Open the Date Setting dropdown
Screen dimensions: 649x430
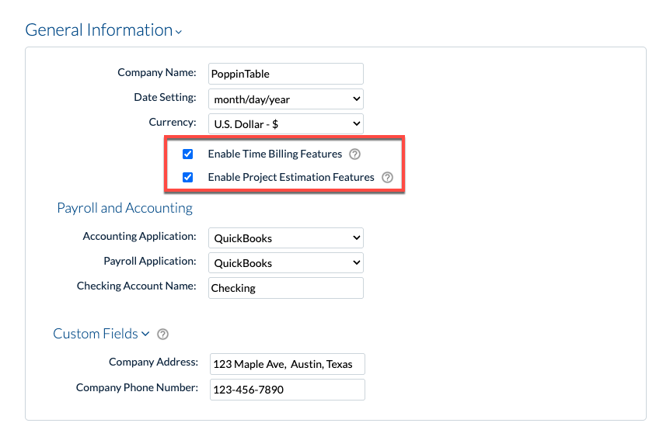click(x=286, y=99)
